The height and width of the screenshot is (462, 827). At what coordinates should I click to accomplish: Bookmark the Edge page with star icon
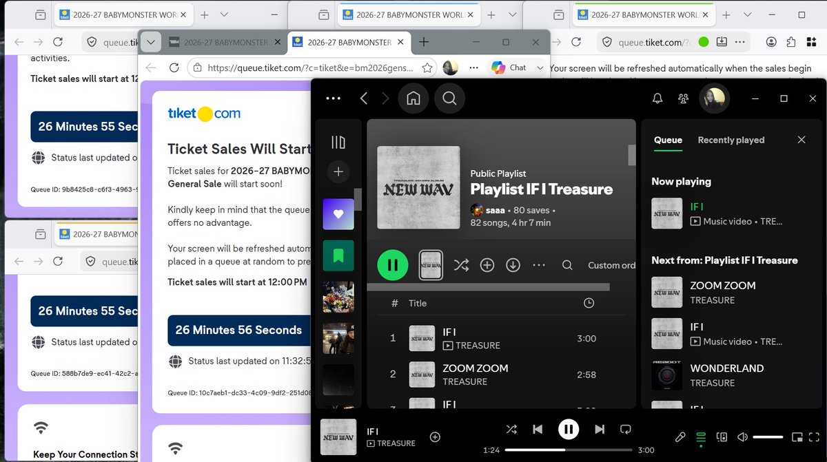(427, 67)
